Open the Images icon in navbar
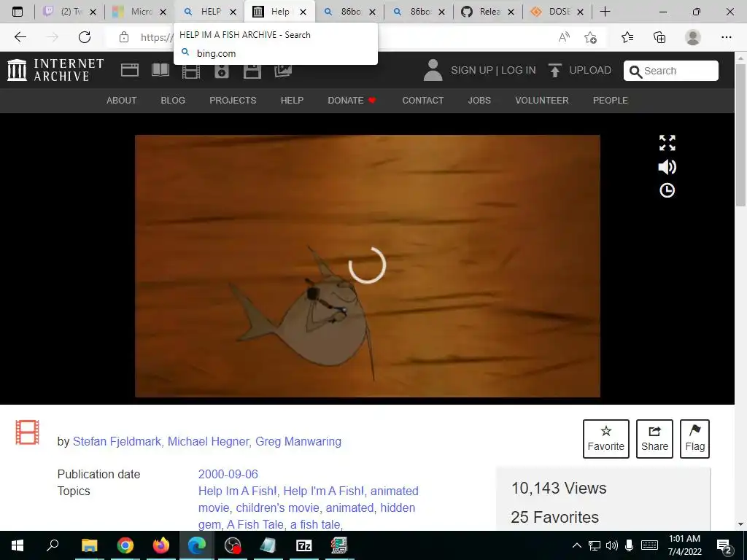This screenshot has width=747, height=560. click(283, 71)
